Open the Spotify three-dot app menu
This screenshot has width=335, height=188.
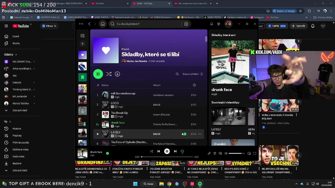(x=81, y=24)
